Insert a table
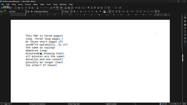Viewport: 187px width, 105px height. [61, 8]
